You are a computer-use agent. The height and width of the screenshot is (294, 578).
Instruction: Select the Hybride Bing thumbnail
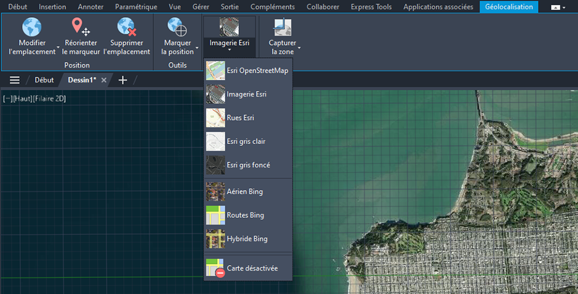pos(215,239)
